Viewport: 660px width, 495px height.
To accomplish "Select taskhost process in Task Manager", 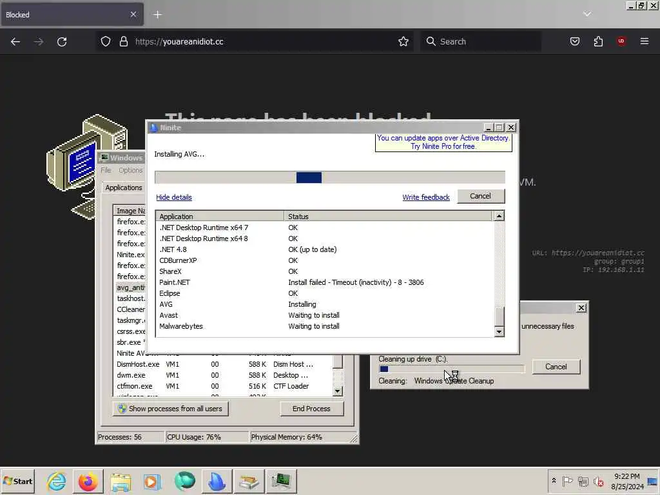I will (x=131, y=298).
